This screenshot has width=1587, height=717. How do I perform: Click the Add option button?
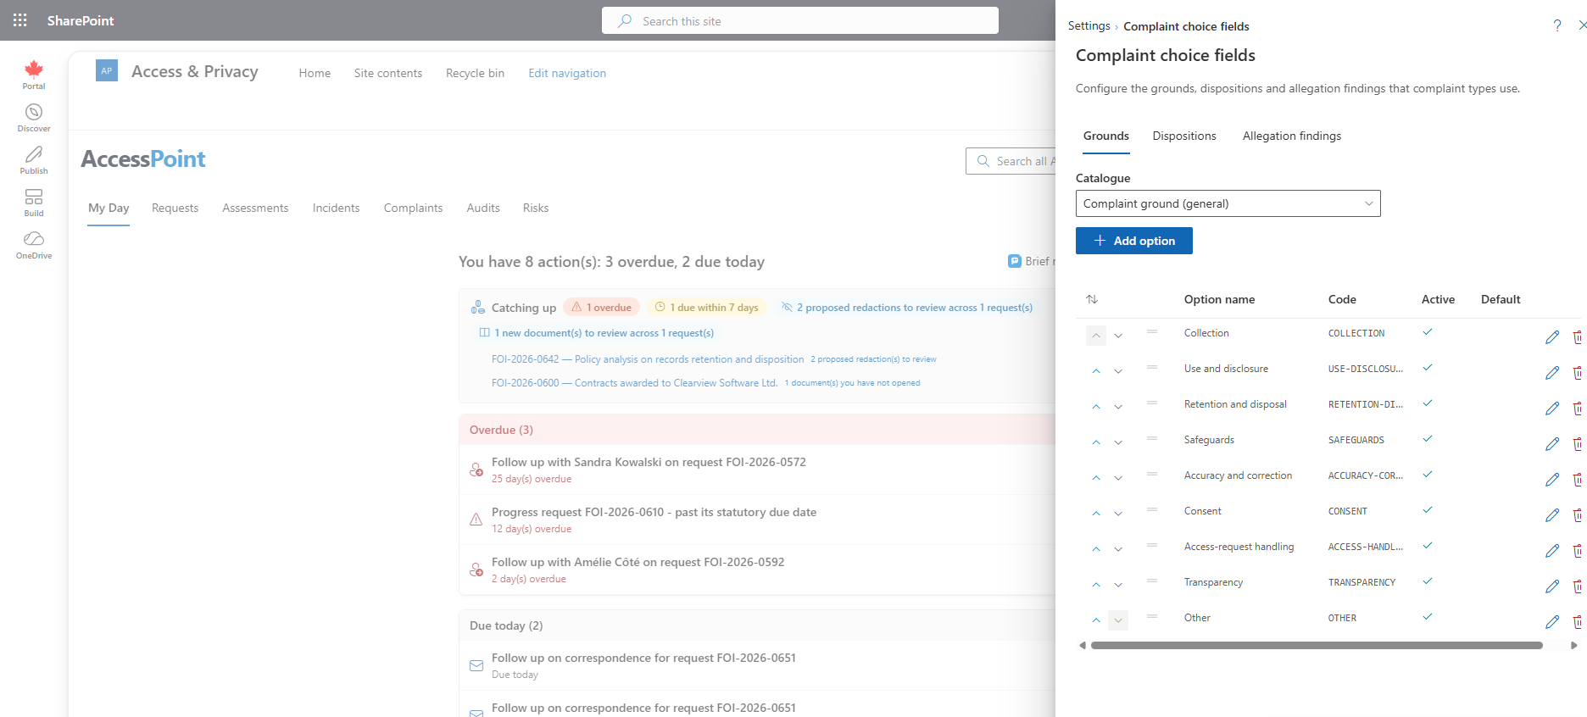tap(1133, 241)
